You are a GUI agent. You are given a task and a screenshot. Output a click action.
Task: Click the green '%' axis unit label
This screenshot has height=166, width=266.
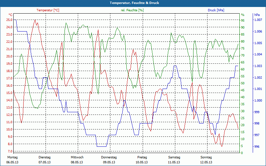[x=243, y=15]
